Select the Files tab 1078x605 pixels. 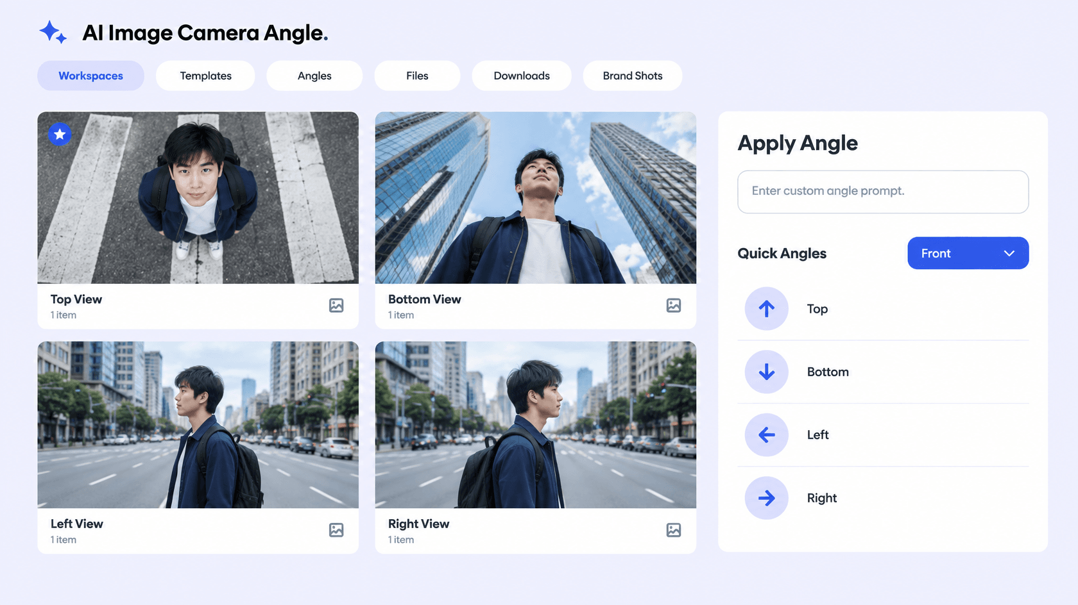click(417, 76)
